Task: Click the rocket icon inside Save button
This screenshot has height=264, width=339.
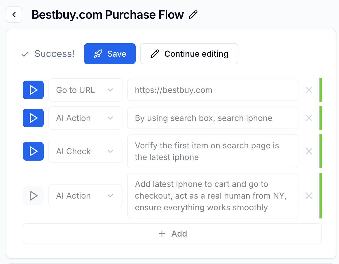Action: click(x=97, y=54)
